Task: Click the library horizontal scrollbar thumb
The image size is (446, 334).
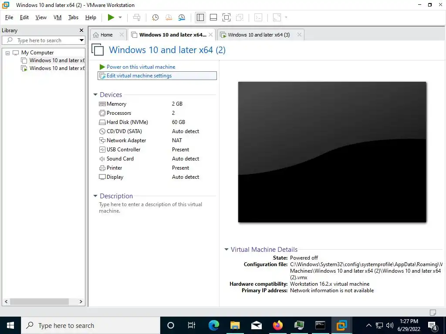Action: pyautogui.click(x=39, y=302)
